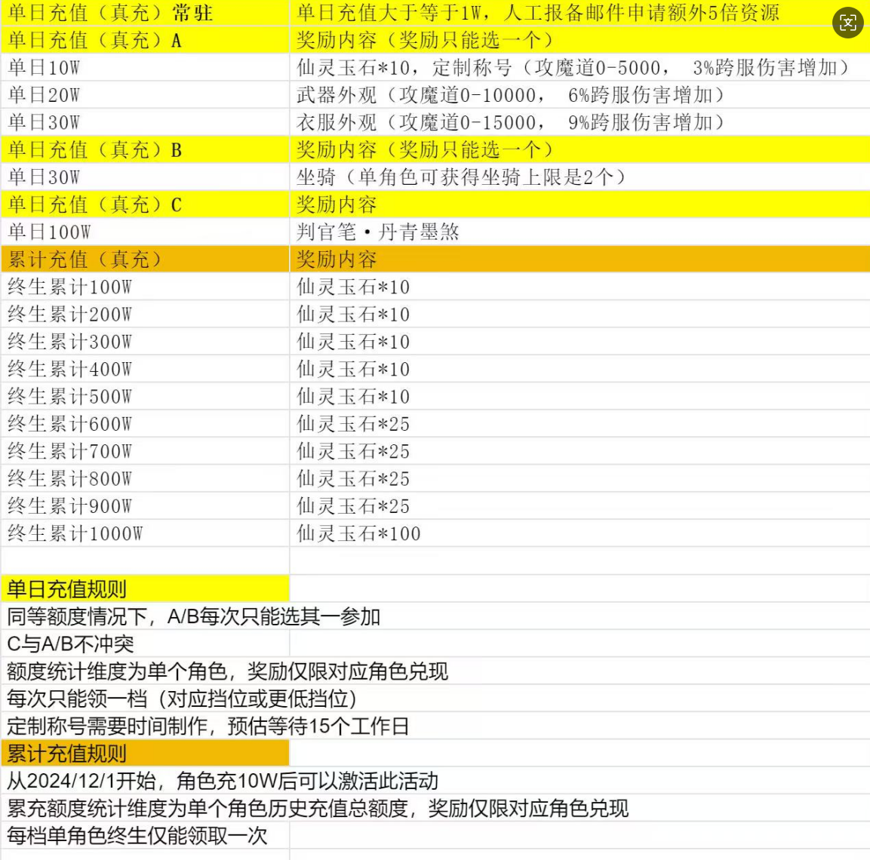Click the image scan icon at top right
The height and width of the screenshot is (860, 870).
pos(847,23)
